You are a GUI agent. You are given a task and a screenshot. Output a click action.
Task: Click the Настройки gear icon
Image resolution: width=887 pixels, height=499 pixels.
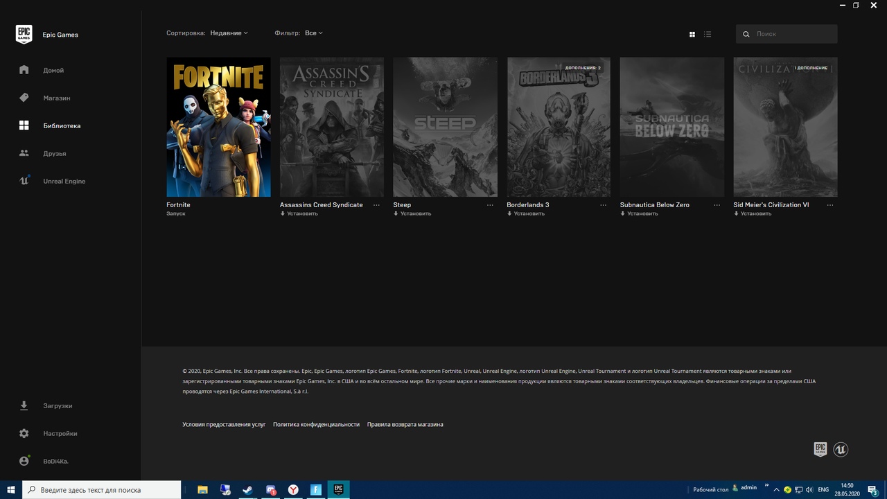24,433
